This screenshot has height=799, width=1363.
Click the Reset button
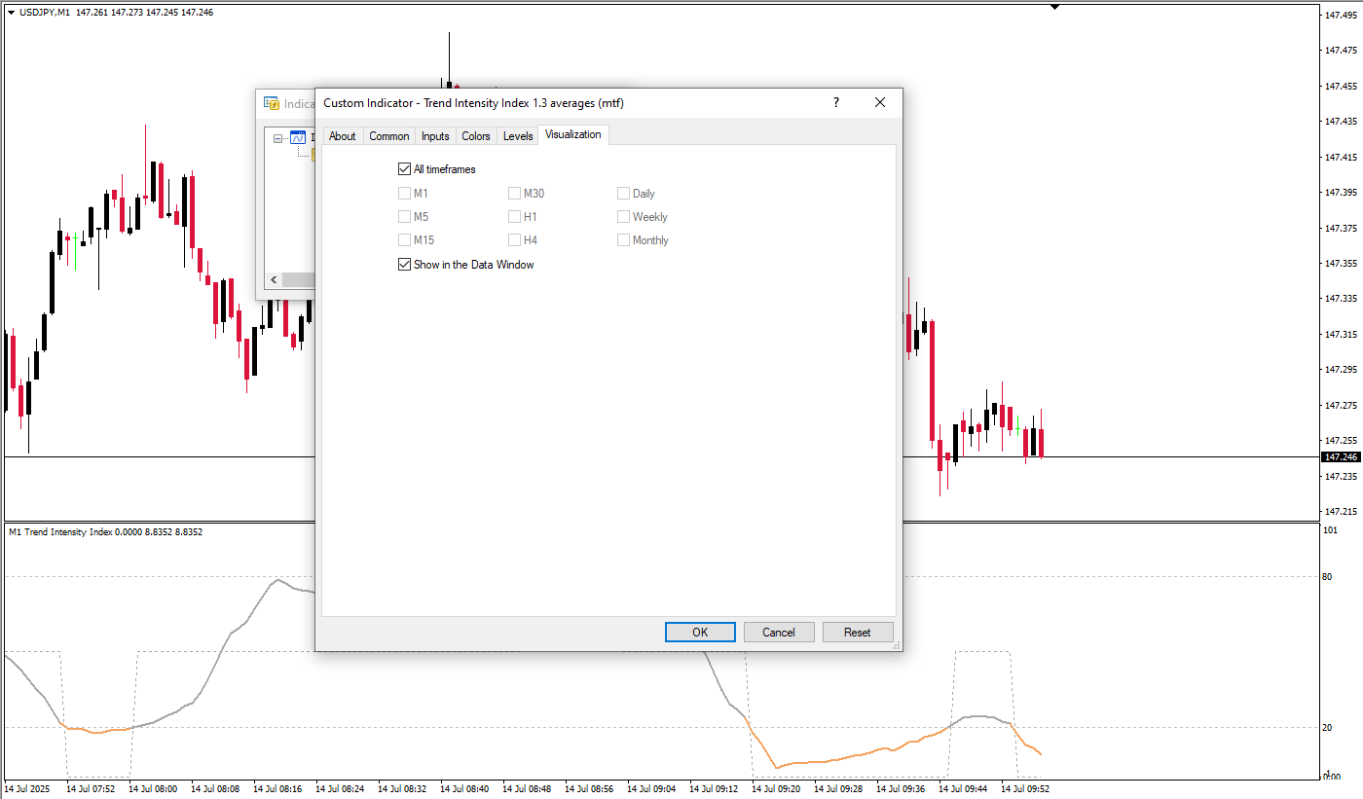click(x=857, y=633)
